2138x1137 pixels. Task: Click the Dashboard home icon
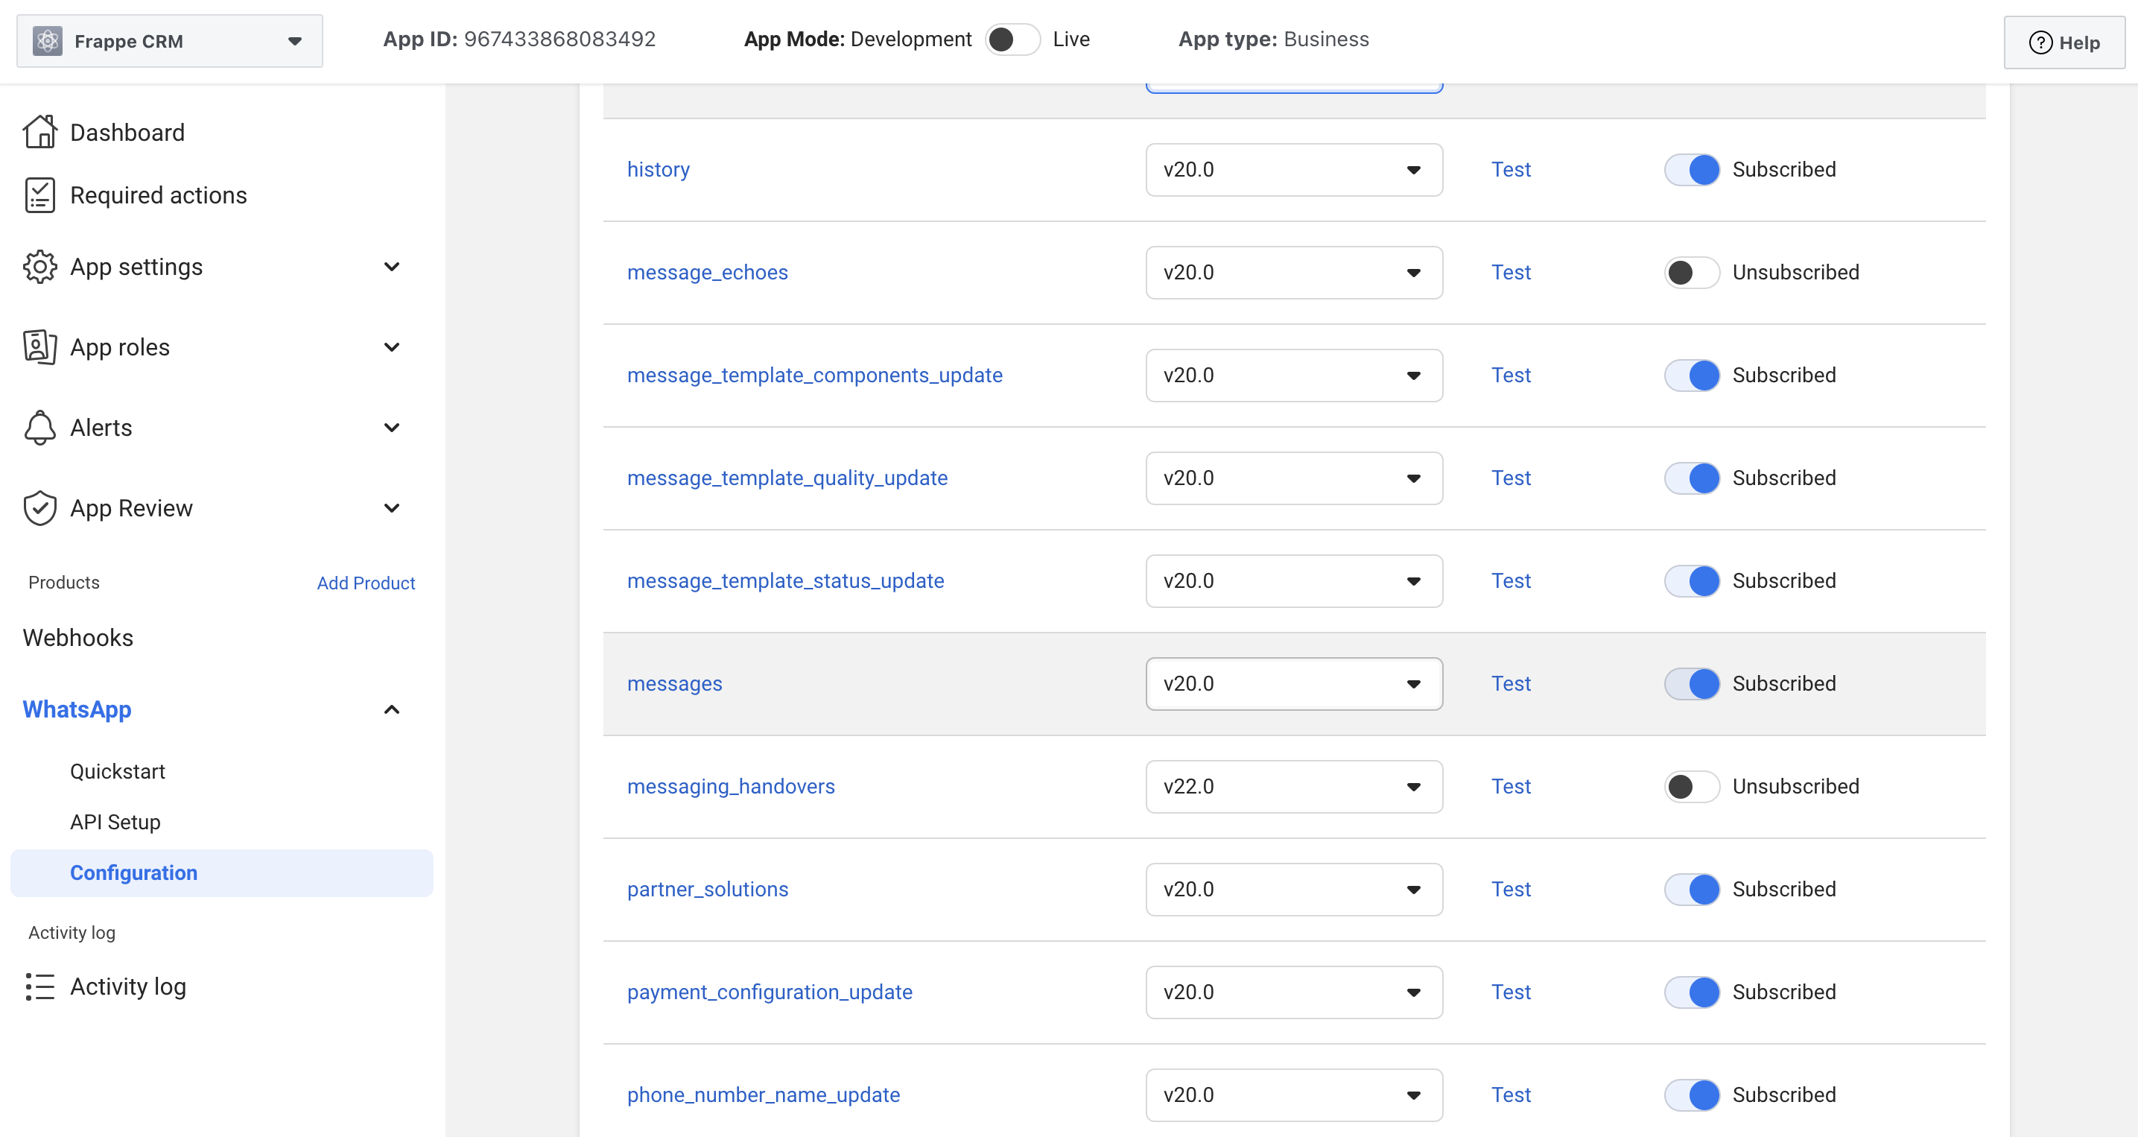(x=39, y=132)
